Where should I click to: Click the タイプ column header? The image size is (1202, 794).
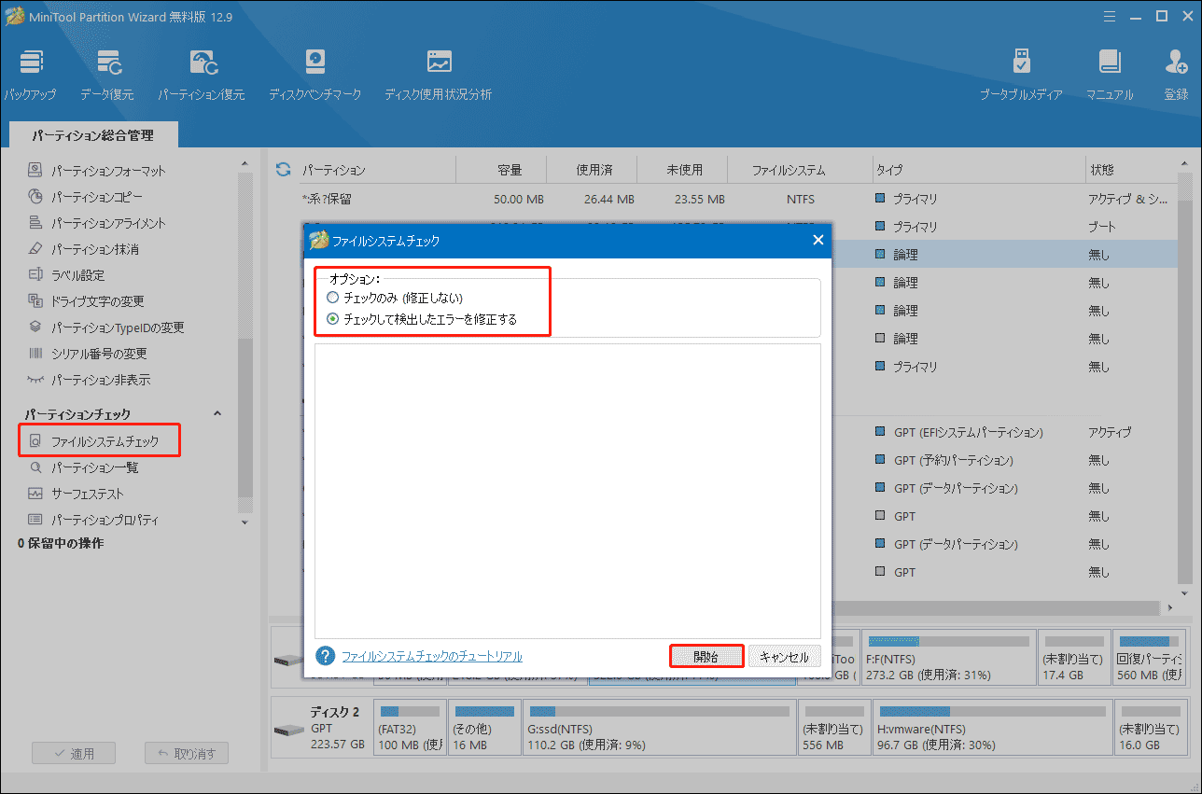[977, 170]
